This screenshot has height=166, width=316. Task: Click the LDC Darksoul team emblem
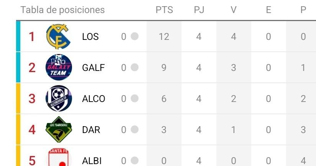[x=59, y=130]
